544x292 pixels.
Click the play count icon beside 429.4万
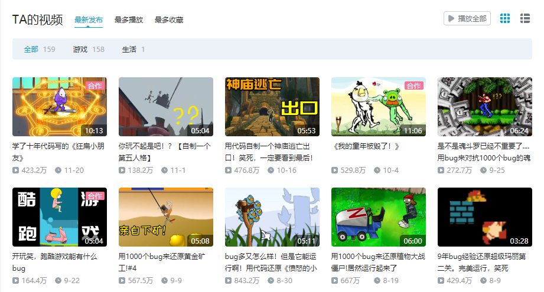click(441, 281)
